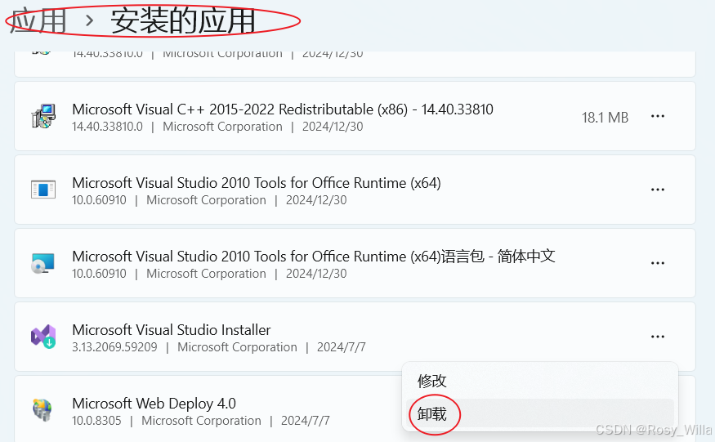
Task: Open more options for Office Runtime 语言包 简体中文
Action: (x=658, y=263)
